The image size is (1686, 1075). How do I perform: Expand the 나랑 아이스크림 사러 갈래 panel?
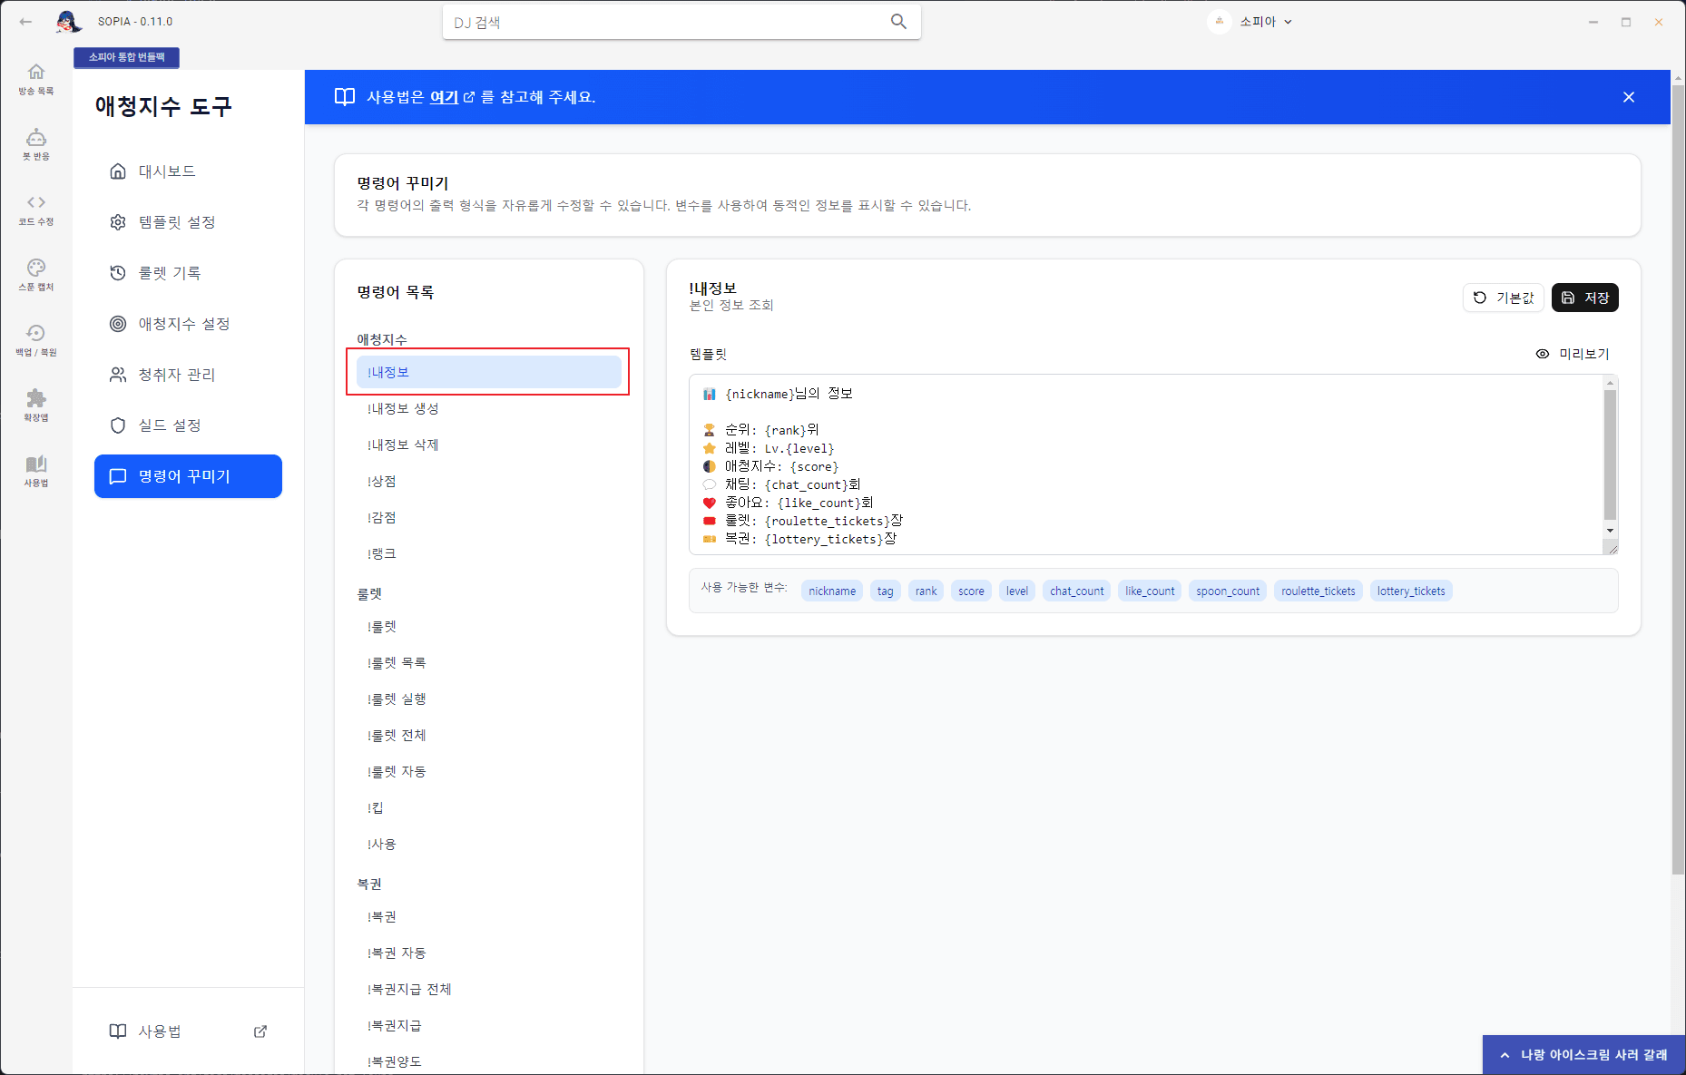pyautogui.click(x=1583, y=1053)
